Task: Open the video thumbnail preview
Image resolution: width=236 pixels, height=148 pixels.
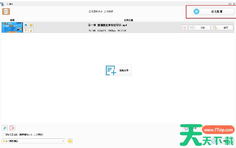Action: click(x=12, y=27)
